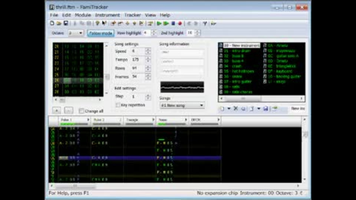This screenshot has width=356, height=200.
Task: Click the song title field in Song information
Action: 182,52
